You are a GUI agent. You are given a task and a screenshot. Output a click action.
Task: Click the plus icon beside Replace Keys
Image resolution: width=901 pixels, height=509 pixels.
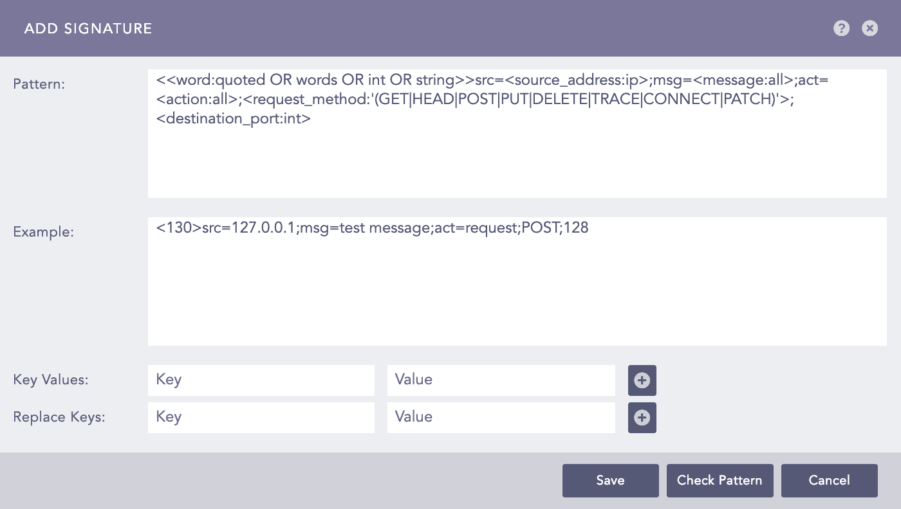coord(642,417)
